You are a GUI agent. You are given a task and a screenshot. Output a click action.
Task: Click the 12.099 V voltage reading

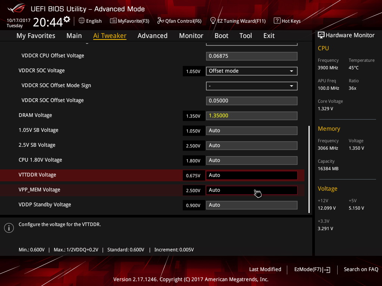(327, 208)
